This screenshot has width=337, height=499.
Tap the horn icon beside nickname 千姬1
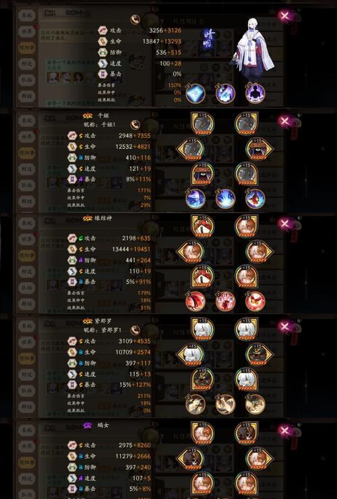[x=135, y=125]
